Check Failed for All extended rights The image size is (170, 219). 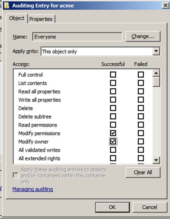[140, 158]
